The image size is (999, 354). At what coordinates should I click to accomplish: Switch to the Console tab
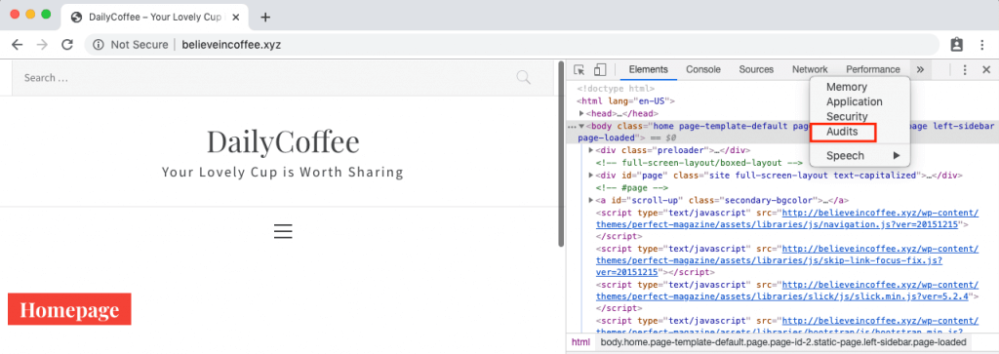tap(703, 69)
